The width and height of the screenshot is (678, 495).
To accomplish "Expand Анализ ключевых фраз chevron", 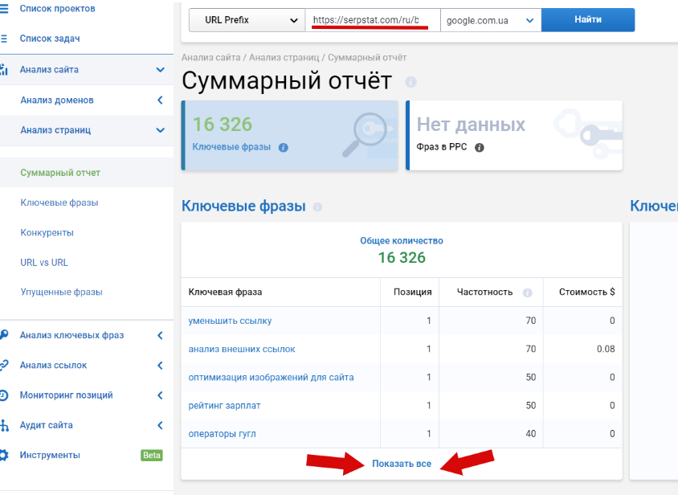I will tap(161, 335).
